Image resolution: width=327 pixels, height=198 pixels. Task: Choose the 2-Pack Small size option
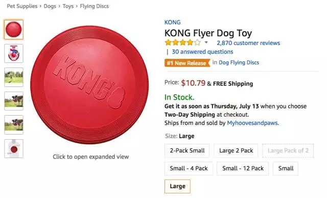(x=187, y=150)
